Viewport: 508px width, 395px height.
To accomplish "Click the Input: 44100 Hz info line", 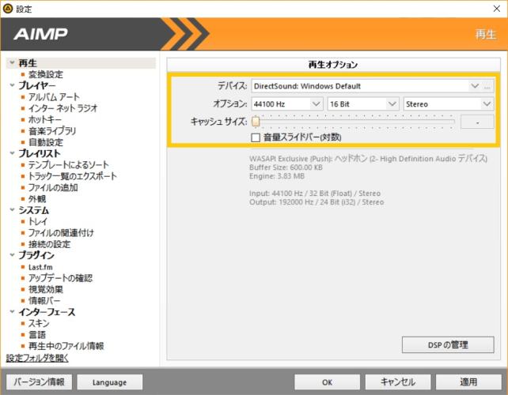I will (315, 193).
